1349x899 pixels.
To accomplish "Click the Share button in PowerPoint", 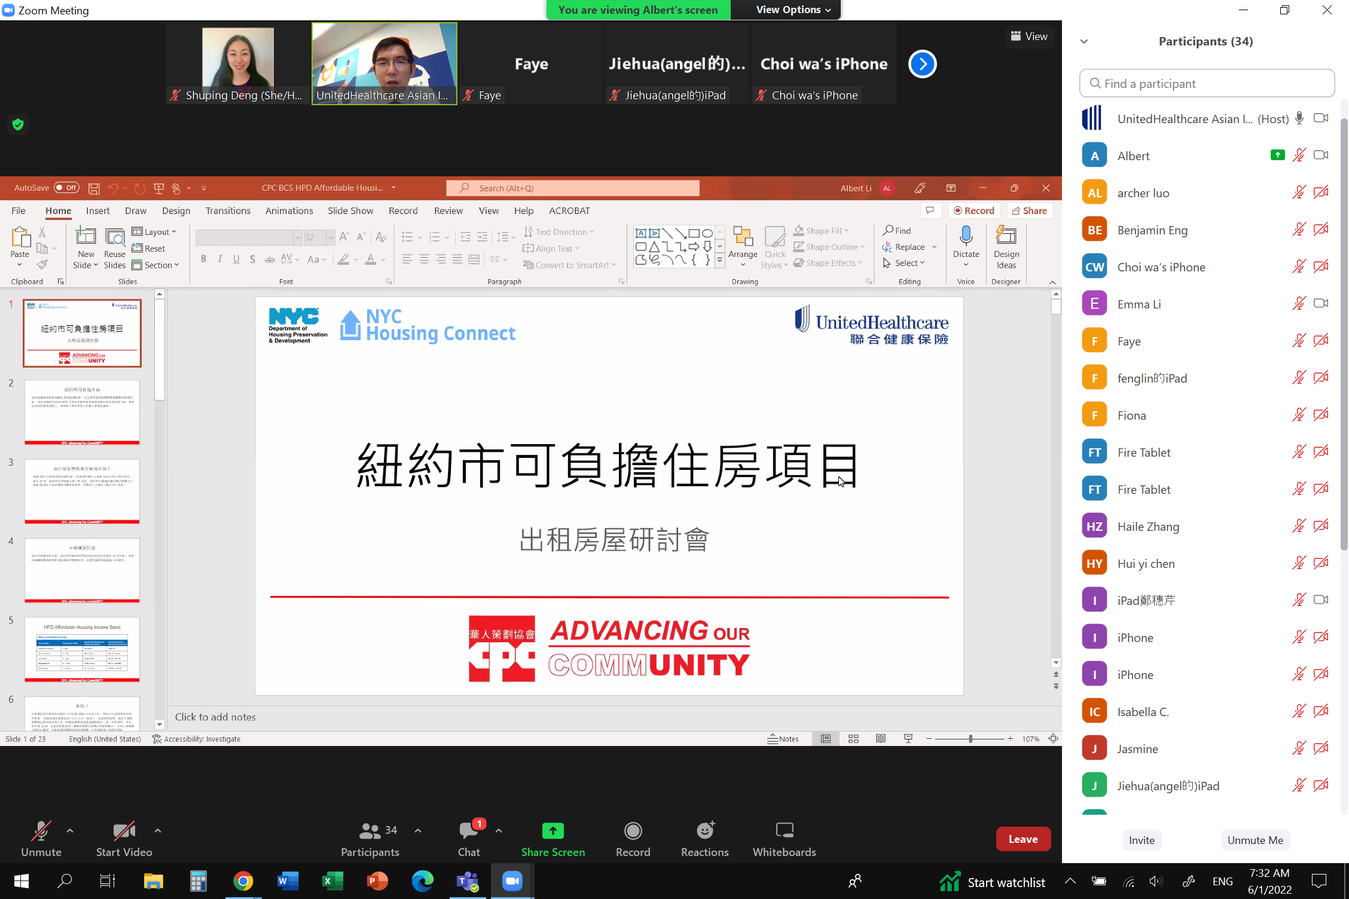I will pos(1030,210).
